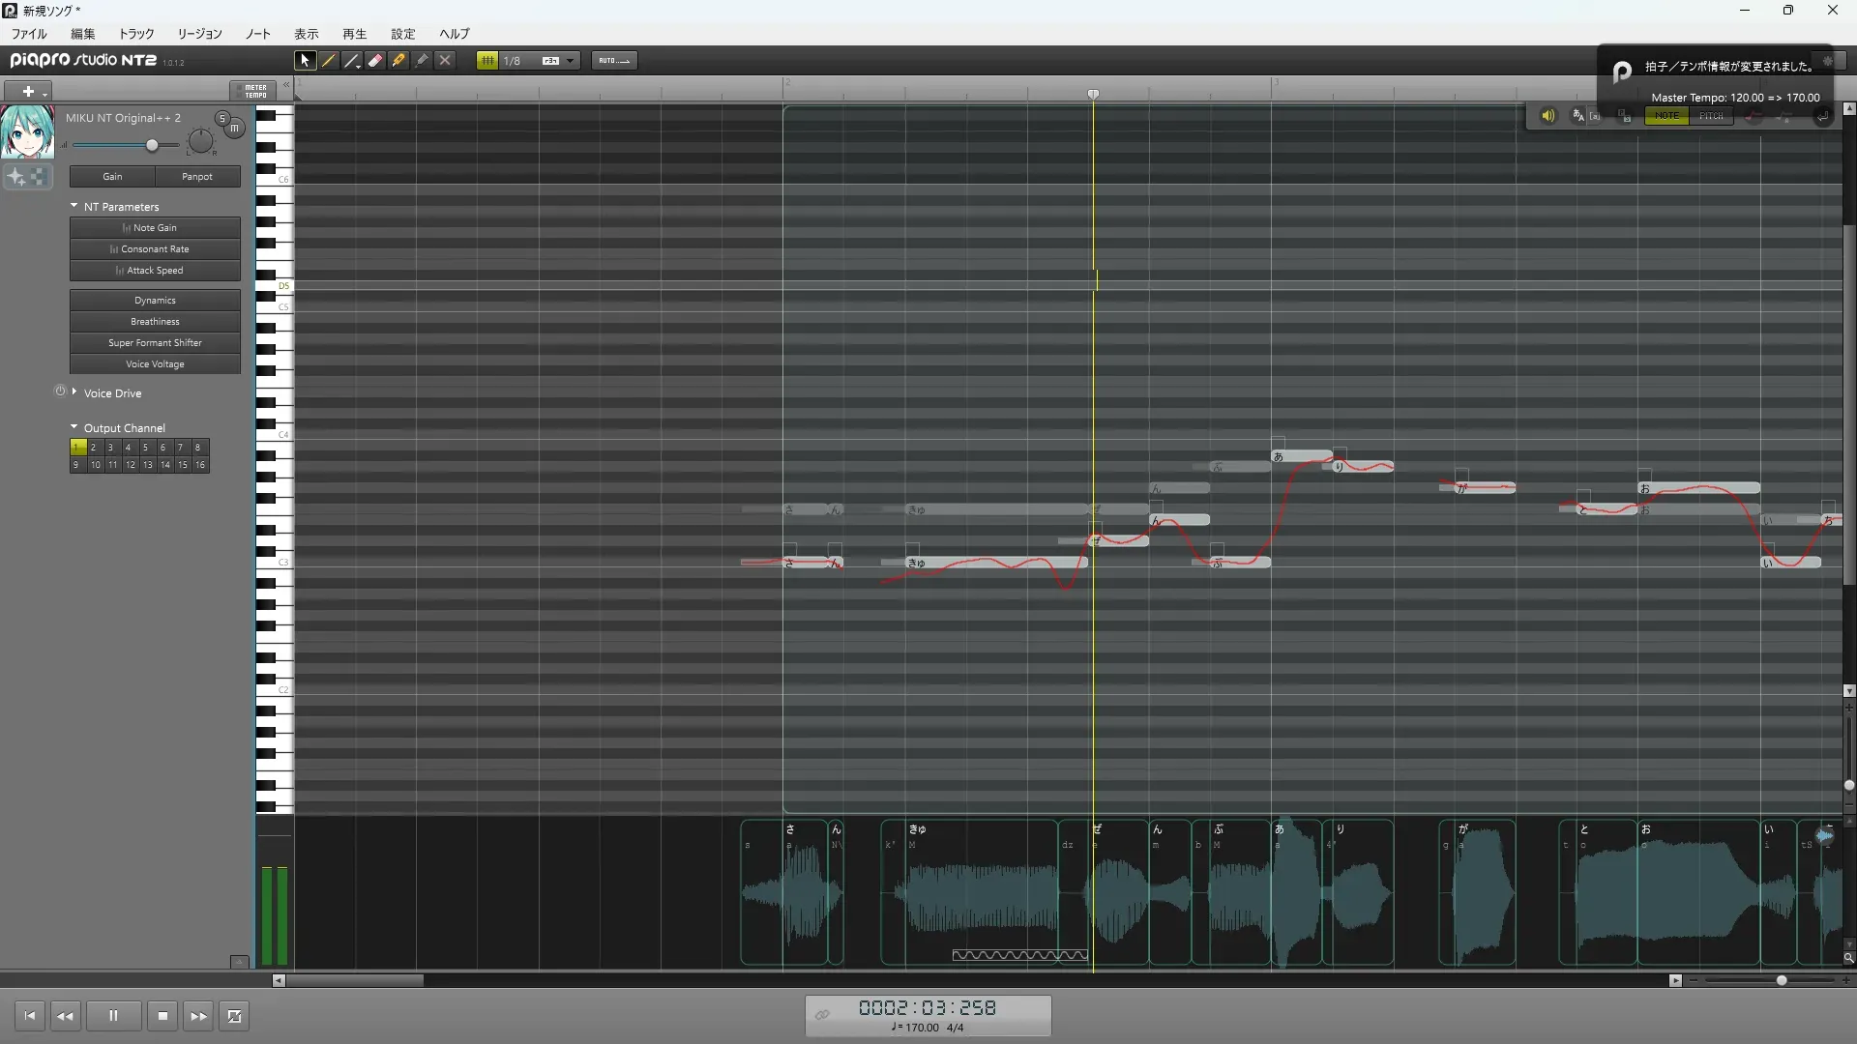The height and width of the screenshot is (1044, 1857).
Task: Toggle note preview speaker icon
Action: click(x=1547, y=116)
